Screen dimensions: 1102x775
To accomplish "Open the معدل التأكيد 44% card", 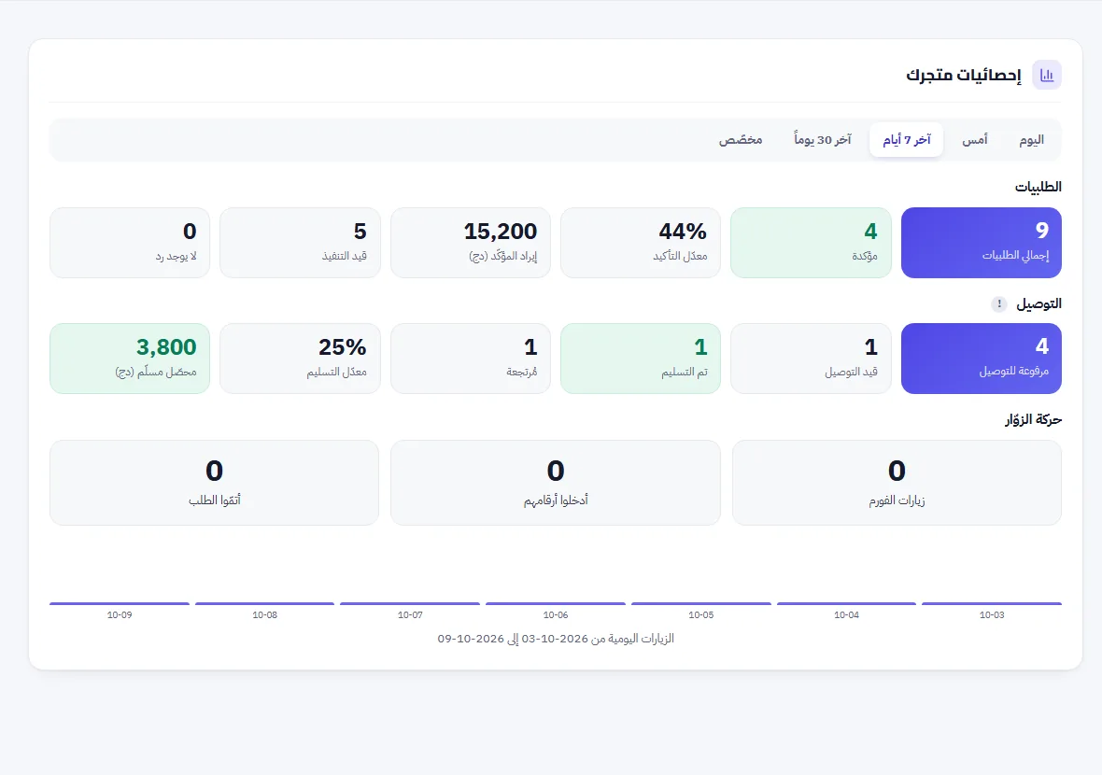I will tap(641, 243).
